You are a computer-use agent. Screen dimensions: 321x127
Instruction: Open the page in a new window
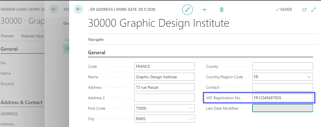click(x=304, y=10)
